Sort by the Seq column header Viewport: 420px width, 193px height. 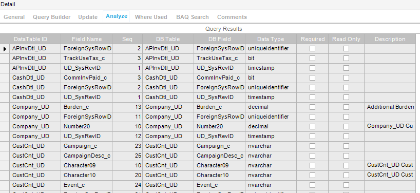127,39
